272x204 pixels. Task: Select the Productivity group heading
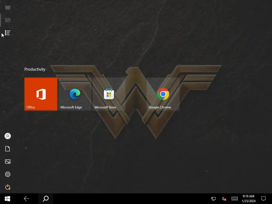35,69
